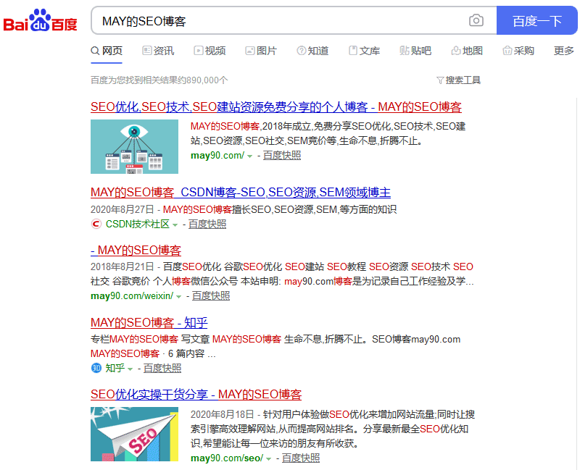Expand dropdown arrow next to may90.com/seo/
This screenshot has width=580, height=470.
point(268,459)
